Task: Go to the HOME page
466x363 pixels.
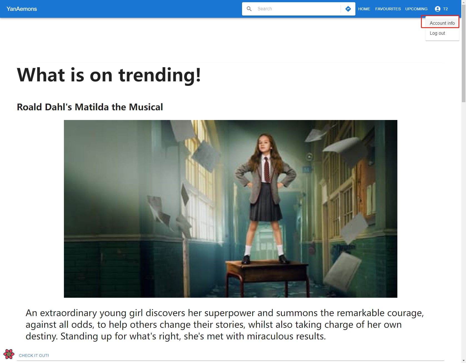Action: [x=364, y=9]
